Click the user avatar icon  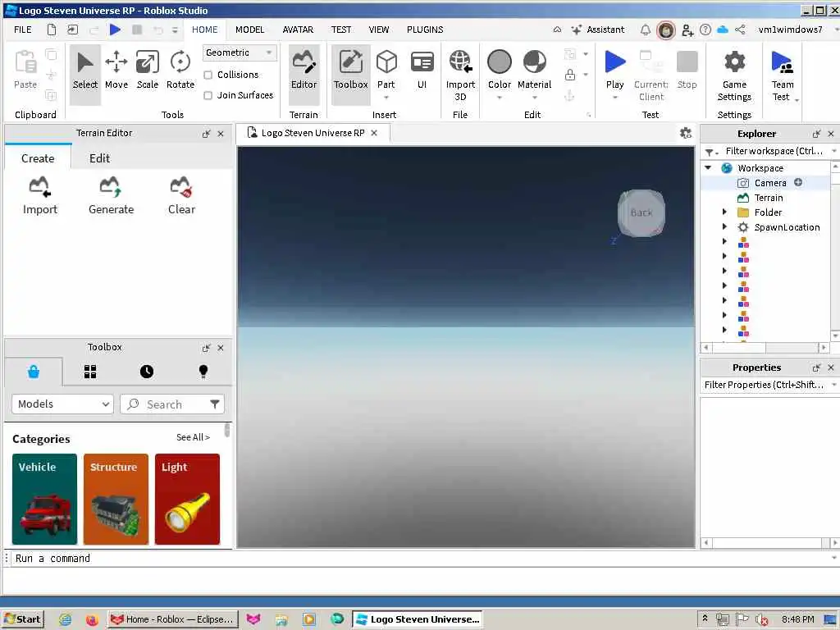coord(666,30)
